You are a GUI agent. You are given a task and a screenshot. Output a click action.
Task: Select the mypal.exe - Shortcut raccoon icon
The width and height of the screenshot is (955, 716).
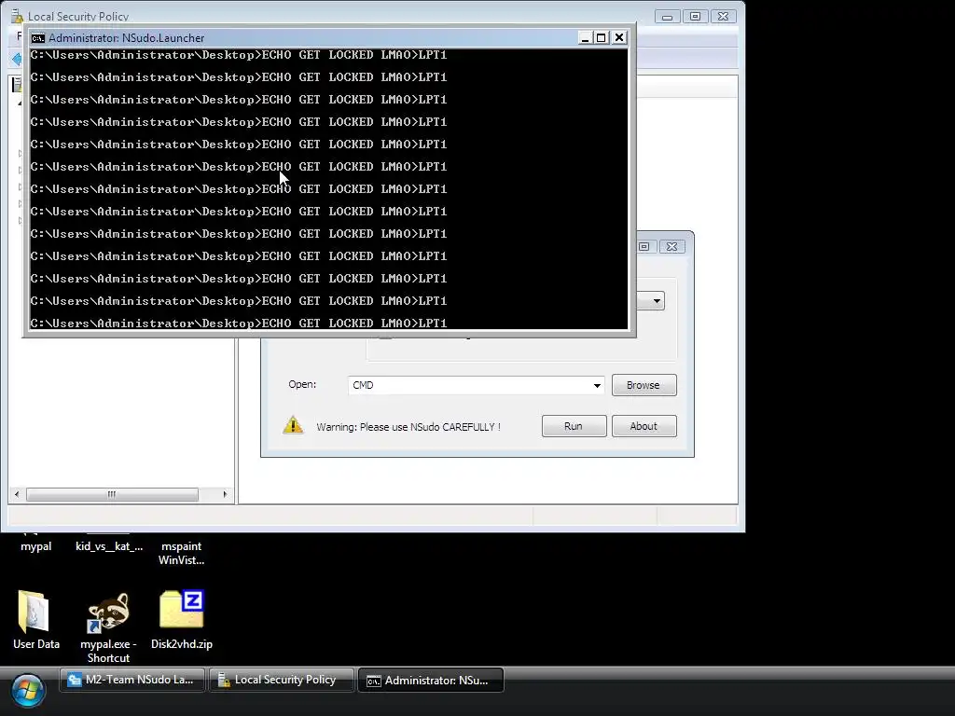pyautogui.click(x=108, y=612)
